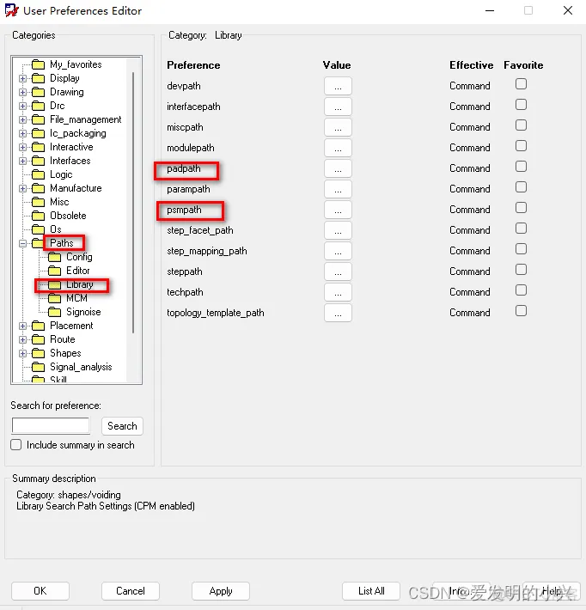This screenshot has height=610, width=586.
Task: Focus the Search for preference field
Action: (51, 425)
